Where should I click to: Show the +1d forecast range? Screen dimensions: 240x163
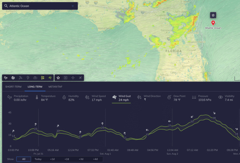[52, 159]
